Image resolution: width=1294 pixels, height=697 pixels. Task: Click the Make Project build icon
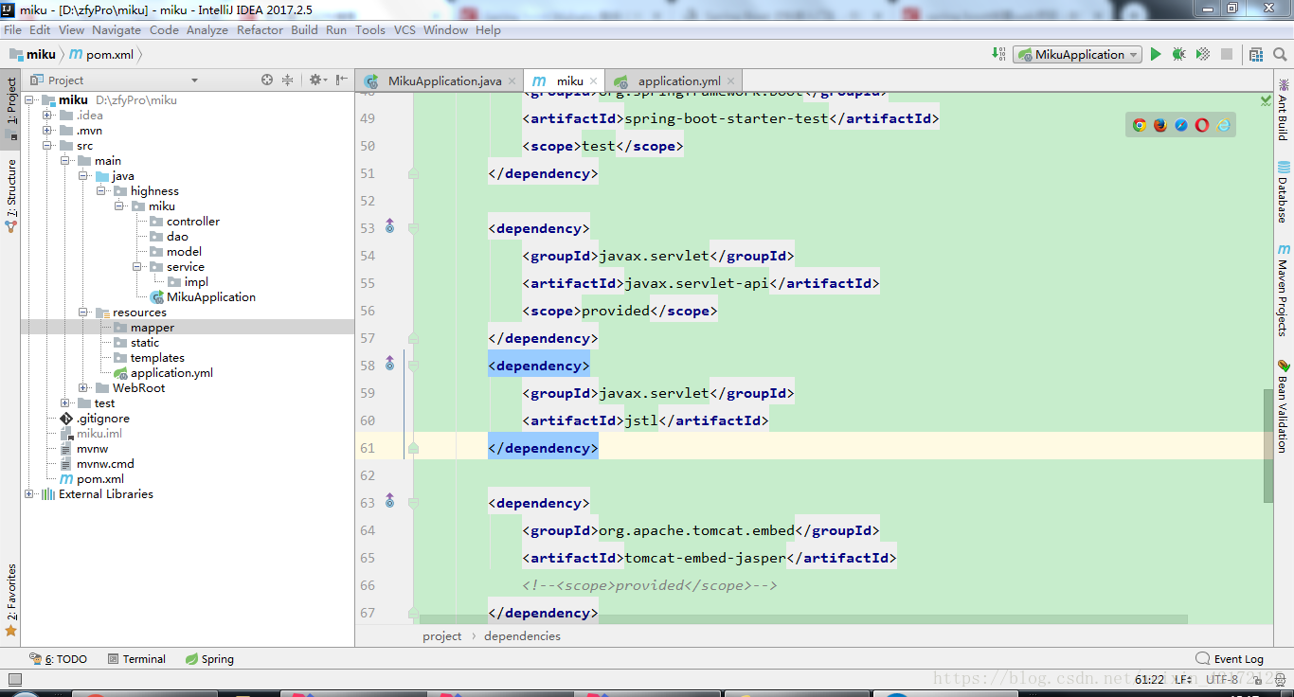(x=998, y=55)
